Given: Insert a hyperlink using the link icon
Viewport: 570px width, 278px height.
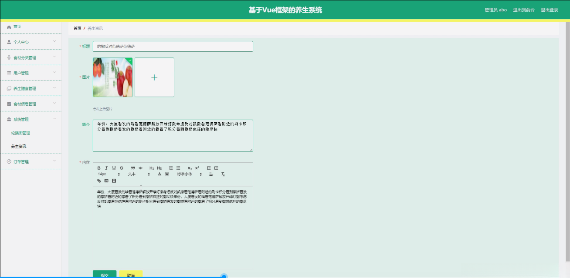Looking at the screenshot, I should (98, 181).
